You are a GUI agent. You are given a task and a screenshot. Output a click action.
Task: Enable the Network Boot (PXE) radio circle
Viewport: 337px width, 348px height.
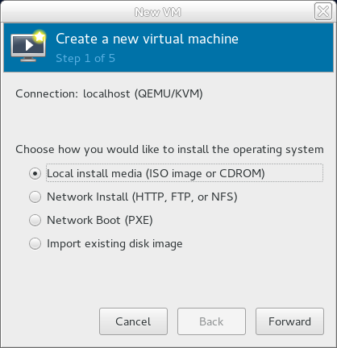point(35,220)
